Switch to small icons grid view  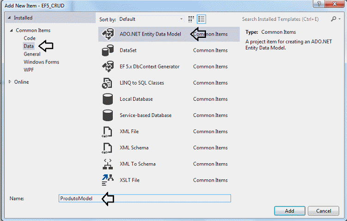[191, 19]
